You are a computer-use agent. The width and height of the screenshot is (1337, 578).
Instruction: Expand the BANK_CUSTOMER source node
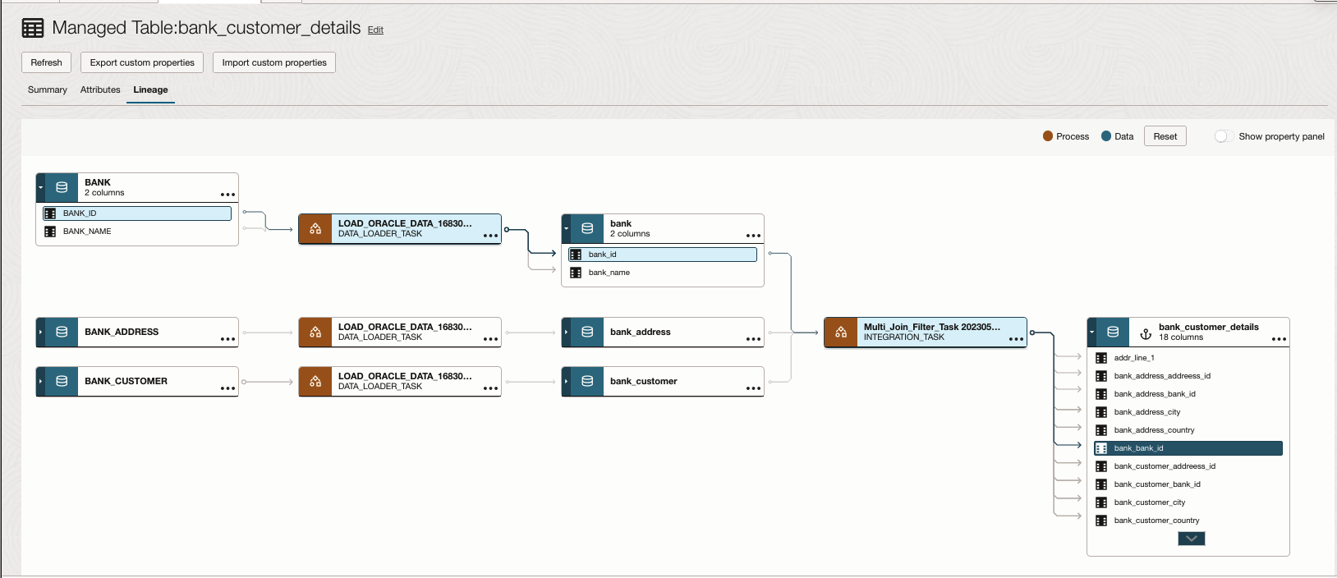[x=40, y=381]
